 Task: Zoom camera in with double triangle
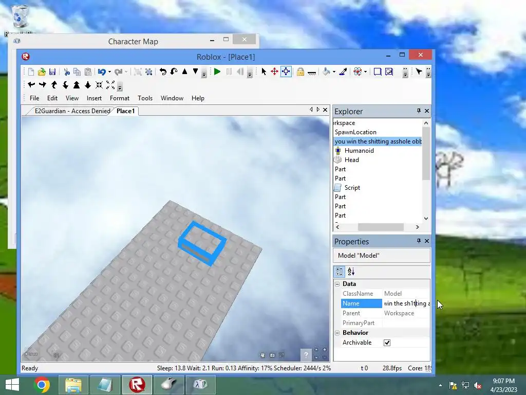pos(77,85)
